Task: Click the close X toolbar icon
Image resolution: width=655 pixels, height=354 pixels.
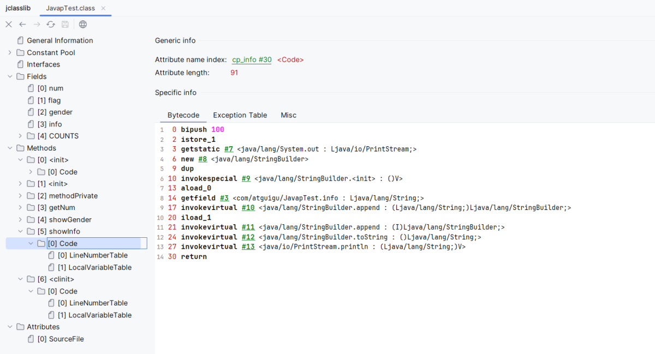Action: [x=9, y=25]
